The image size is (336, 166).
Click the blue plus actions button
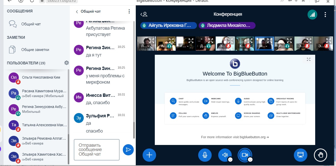(x=149, y=155)
